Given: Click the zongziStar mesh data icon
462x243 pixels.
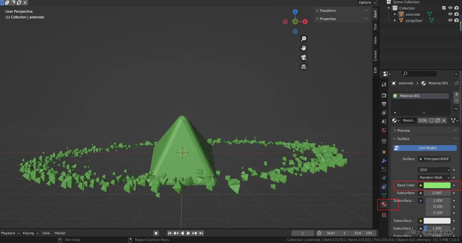Looking at the screenshot, I should point(431,20).
